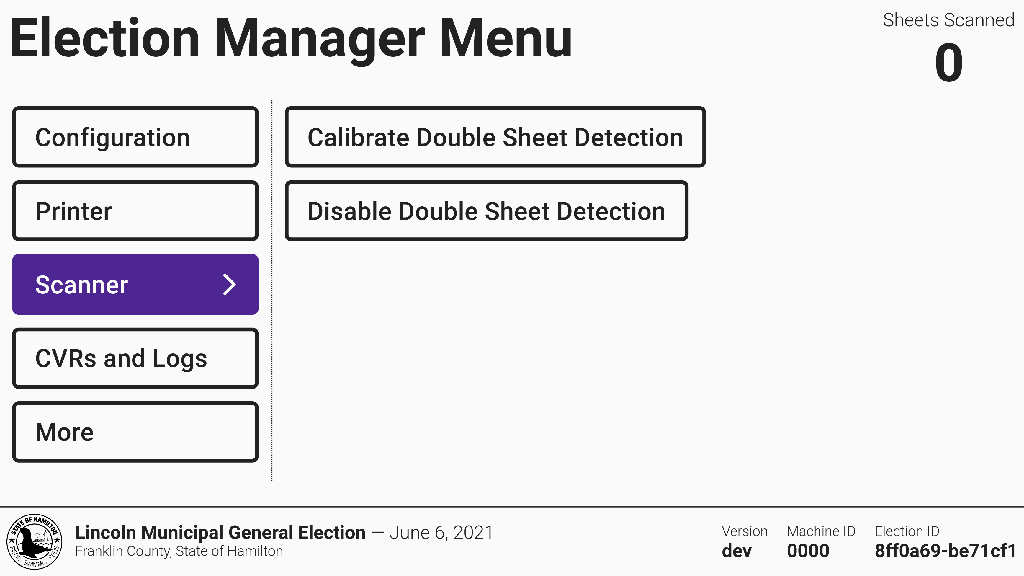Click the Lincoln Municipal General Election title
Screen dimensions: 1024x576
coord(220,532)
